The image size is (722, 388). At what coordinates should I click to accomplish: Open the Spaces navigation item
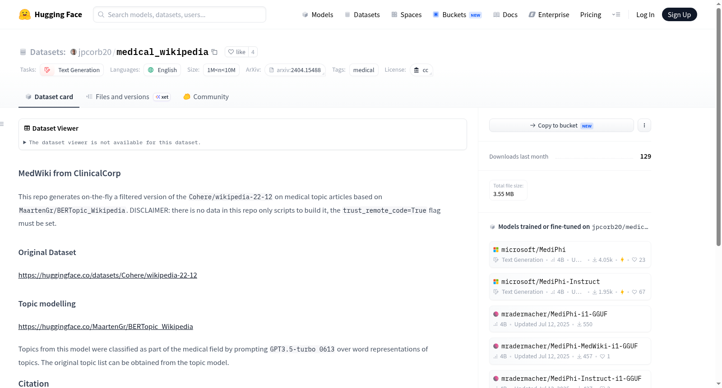pos(407,14)
